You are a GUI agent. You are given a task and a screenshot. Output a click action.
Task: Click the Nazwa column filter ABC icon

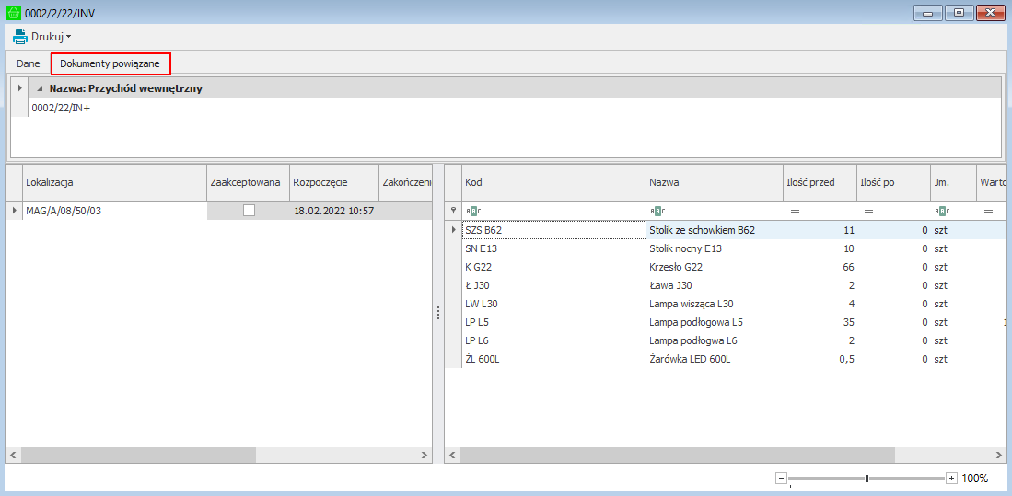657,211
